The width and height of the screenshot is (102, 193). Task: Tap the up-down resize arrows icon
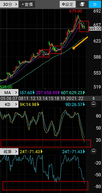[x=94, y=98]
